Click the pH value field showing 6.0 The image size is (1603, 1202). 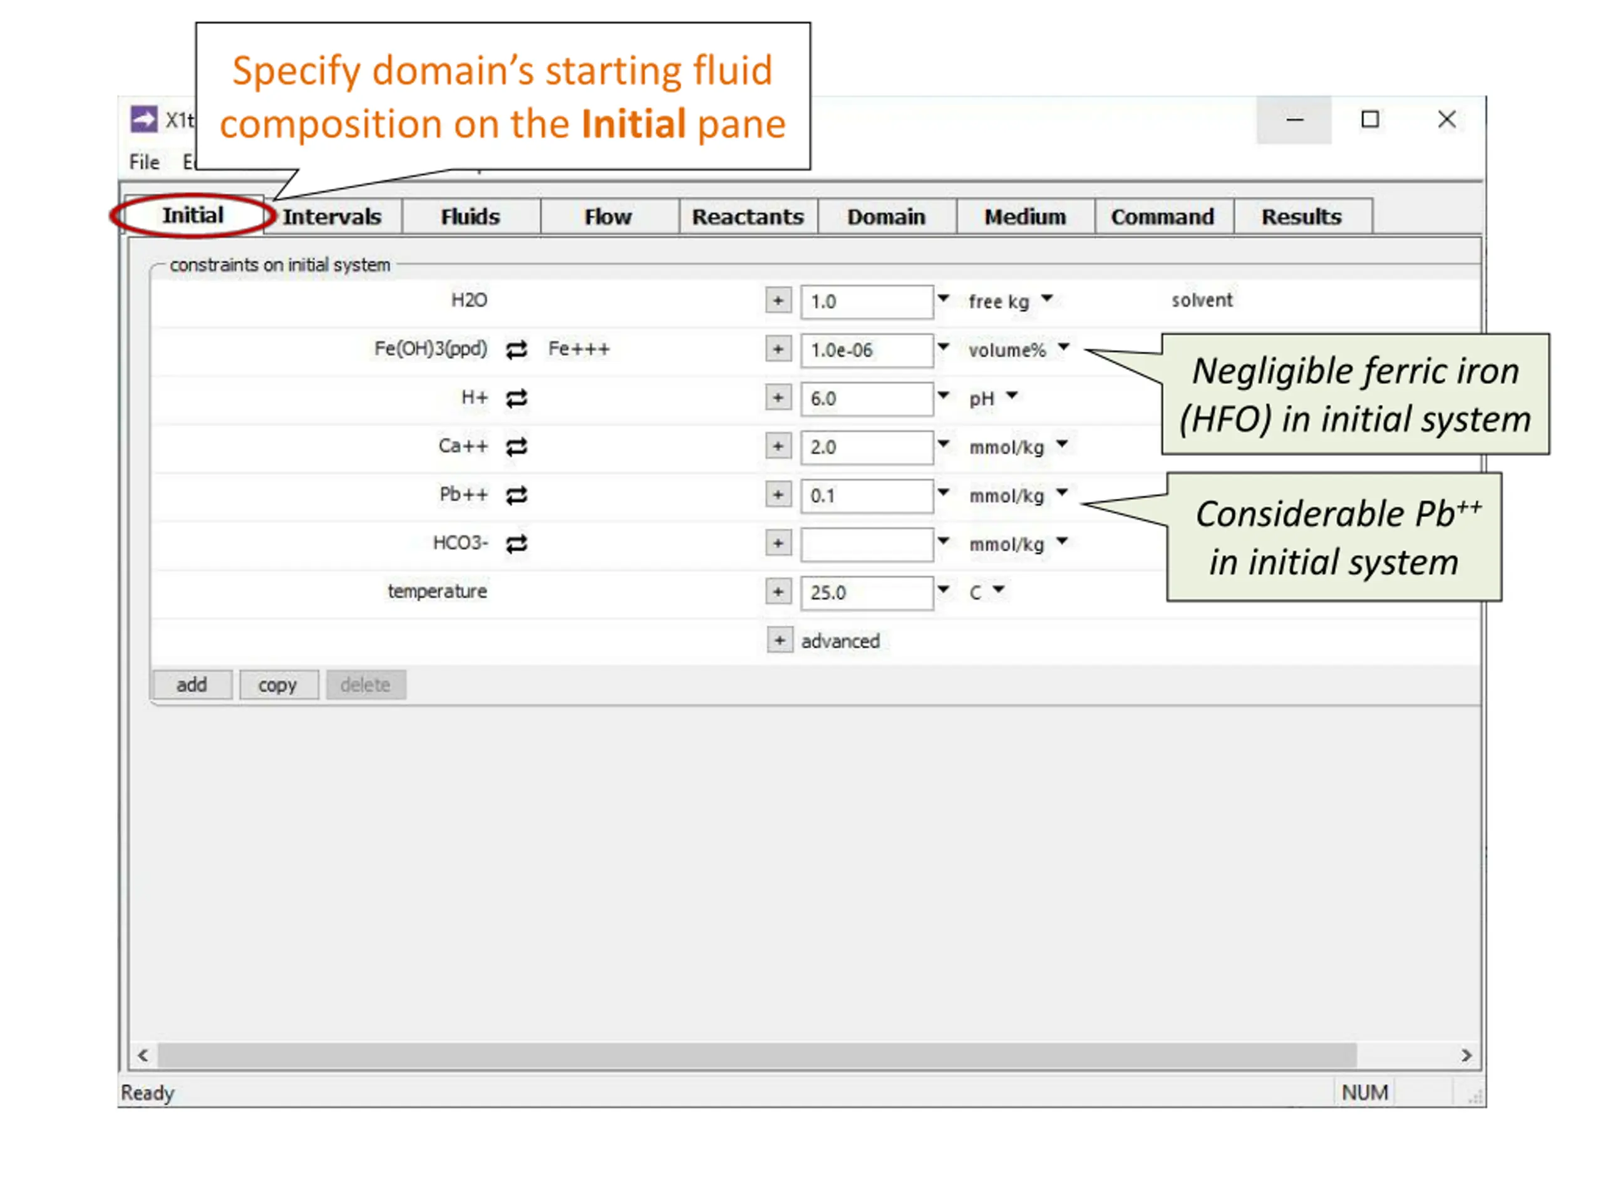[x=867, y=399]
